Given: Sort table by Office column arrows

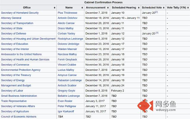Looking at the screenshot, I should tap(55, 8).
